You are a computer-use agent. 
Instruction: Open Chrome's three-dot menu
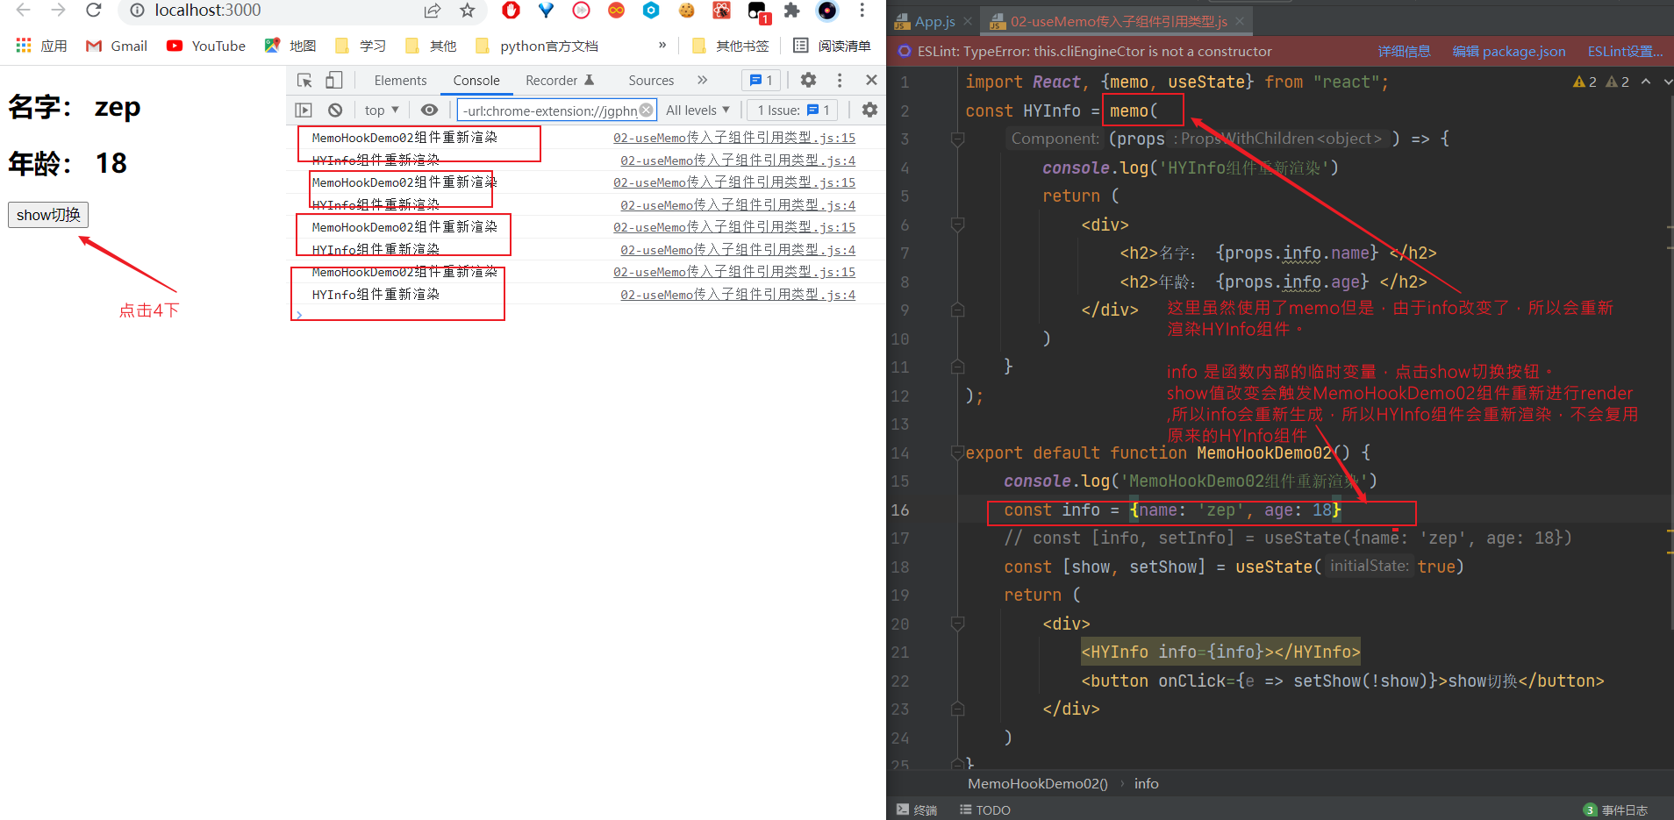coord(862,11)
